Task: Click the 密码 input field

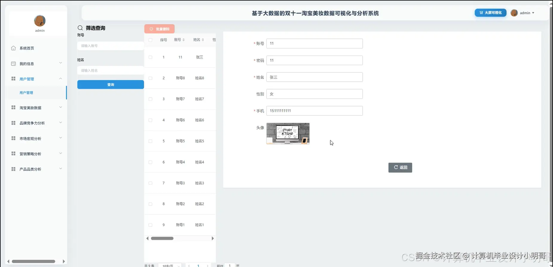Action: 314,60
